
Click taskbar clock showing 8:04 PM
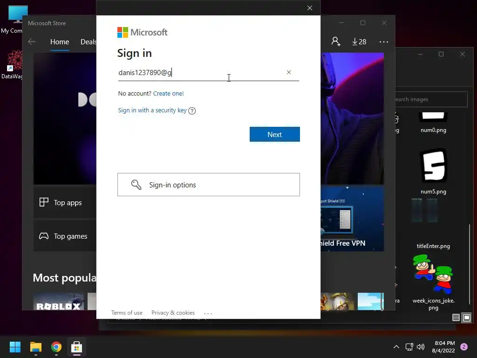click(443, 347)
